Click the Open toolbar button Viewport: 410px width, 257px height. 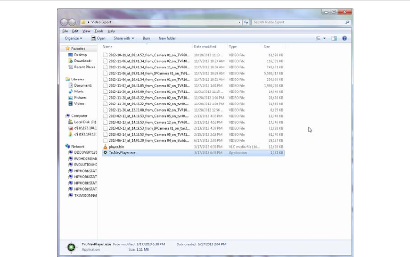pos(98,38)
